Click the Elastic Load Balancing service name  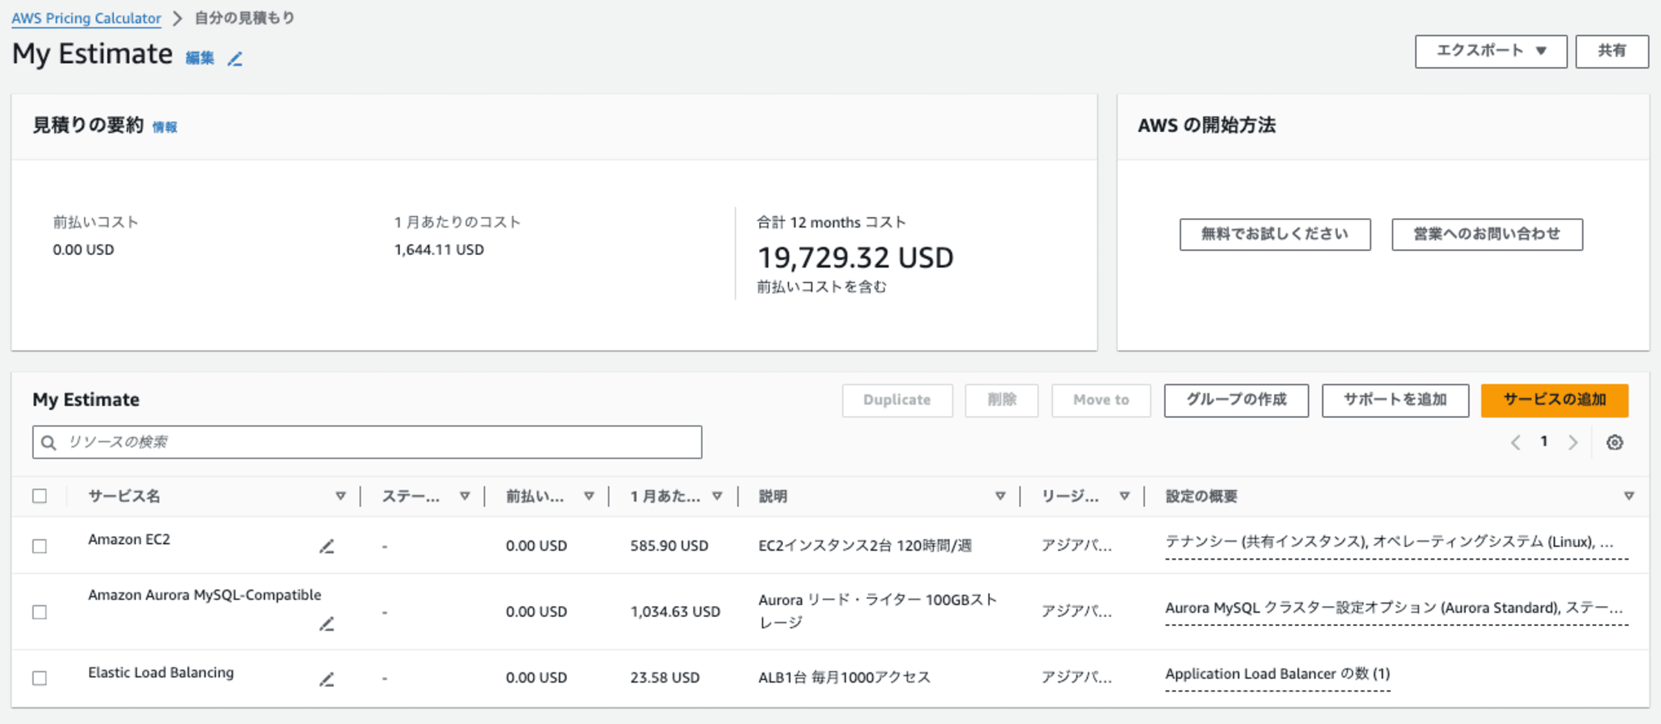point(161,673)
